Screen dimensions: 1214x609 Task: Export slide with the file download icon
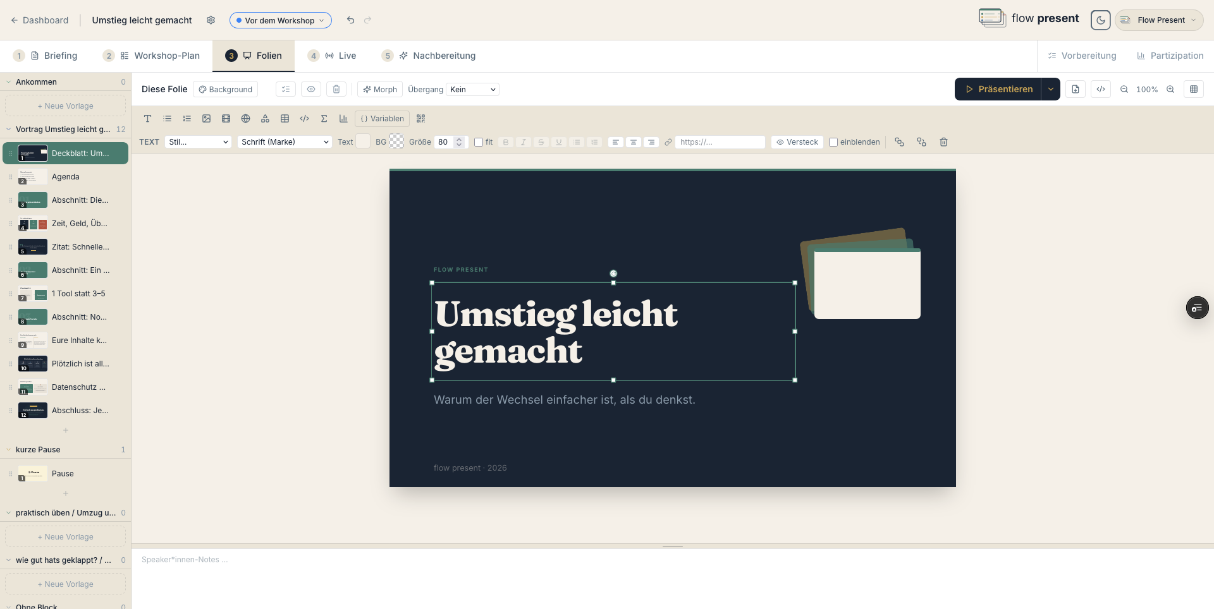[1076, 90]
